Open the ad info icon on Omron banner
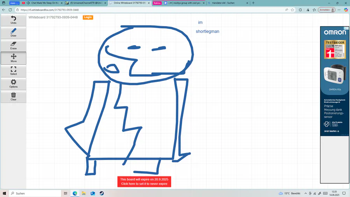Viewport: 350px width, 197px height. point(345,28)
